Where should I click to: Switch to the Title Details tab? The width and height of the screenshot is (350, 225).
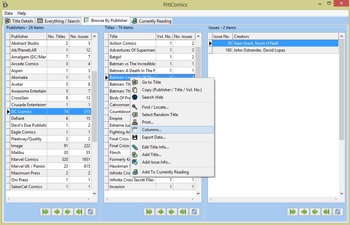coord(19,21)
